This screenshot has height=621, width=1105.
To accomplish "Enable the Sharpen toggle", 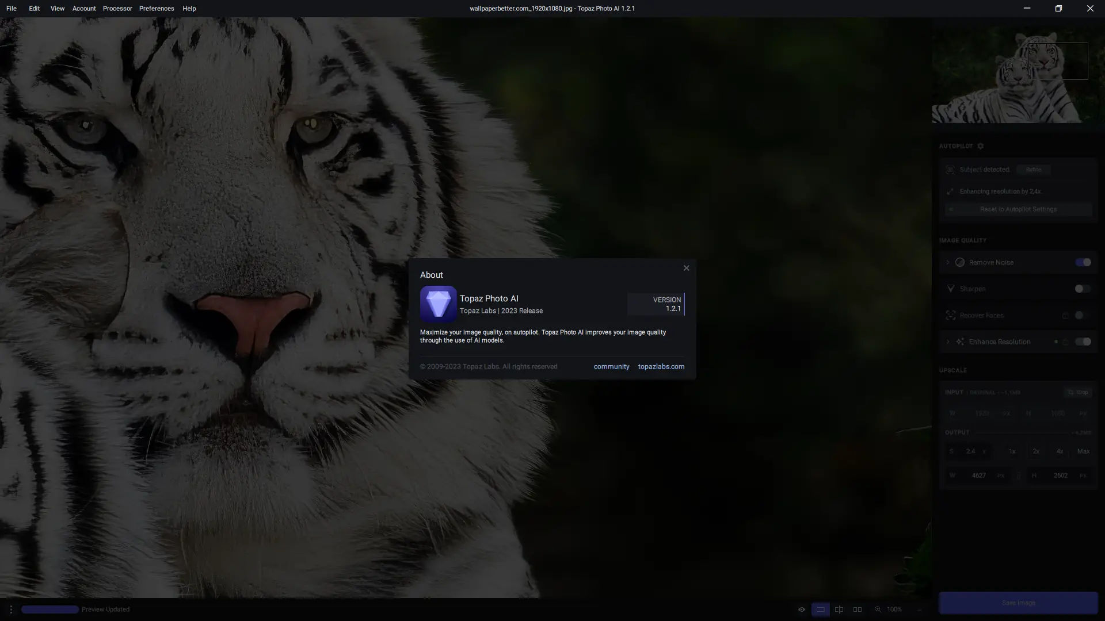I will tap(1083, 289).
